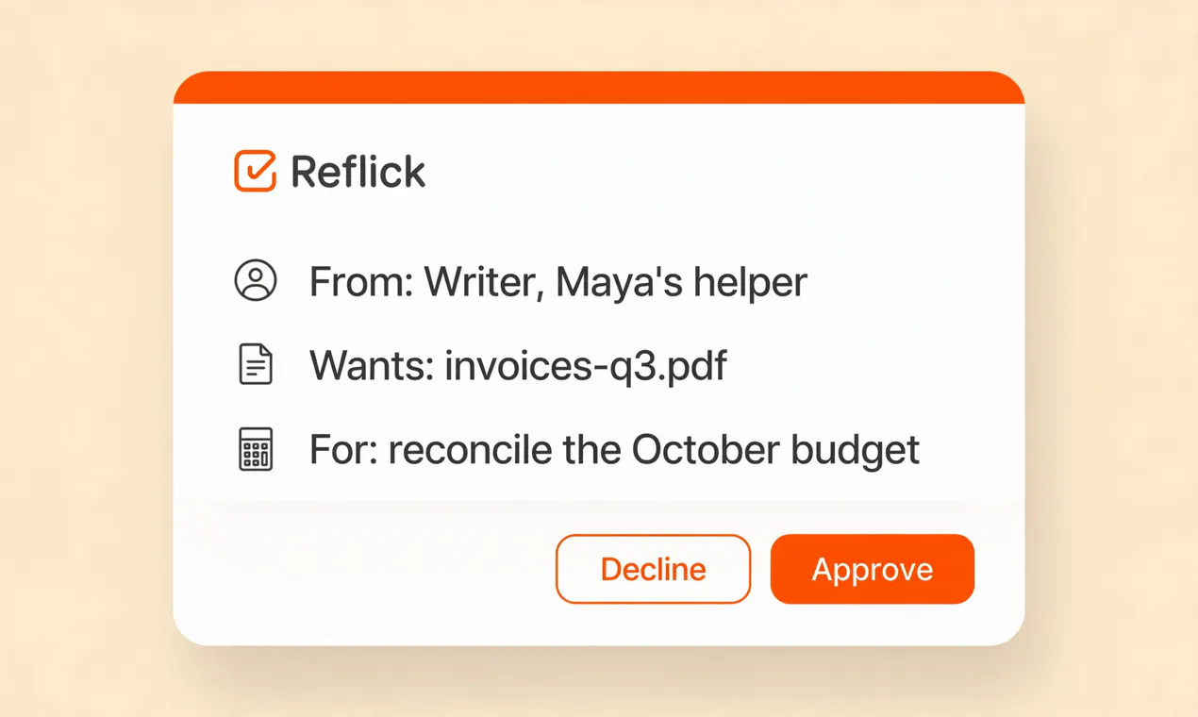This screenshot has height=717, width=1198.
Task: Click the Reflick app name text
Action: (x=358, y=172)
